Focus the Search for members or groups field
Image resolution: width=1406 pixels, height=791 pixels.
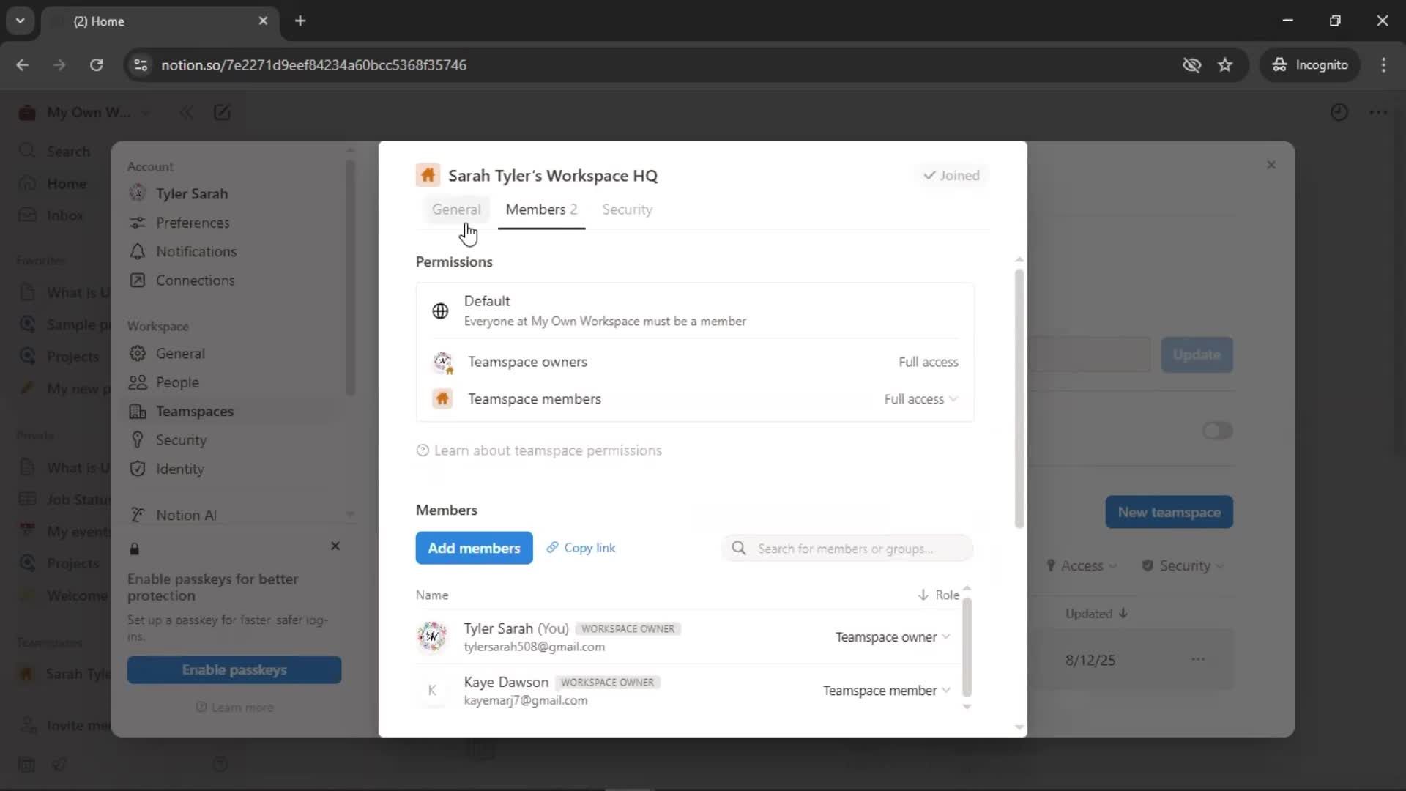pyautogui.click(x=847, y=549)
